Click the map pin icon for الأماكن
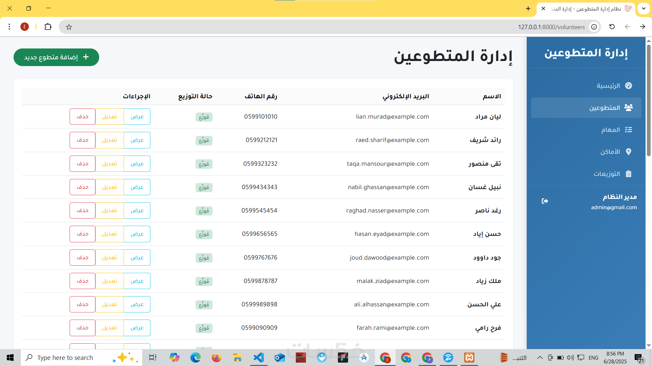The width and height of the screenshot is (652, 366). point(629,152)
